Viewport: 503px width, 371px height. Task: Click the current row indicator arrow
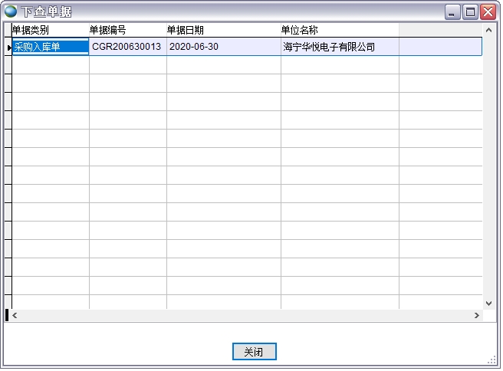(x=8, y=48)
